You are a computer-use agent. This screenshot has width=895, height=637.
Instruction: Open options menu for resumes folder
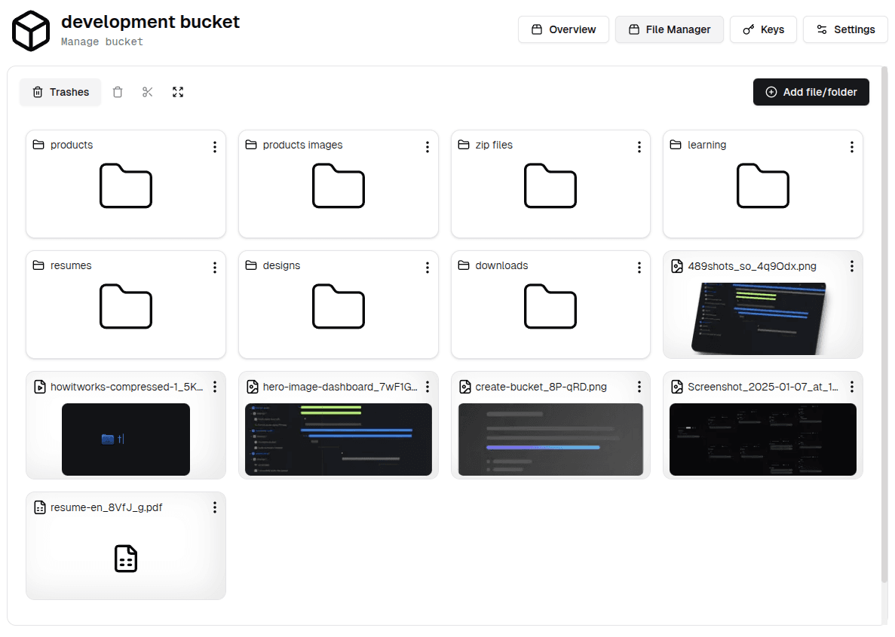(215, 268)
